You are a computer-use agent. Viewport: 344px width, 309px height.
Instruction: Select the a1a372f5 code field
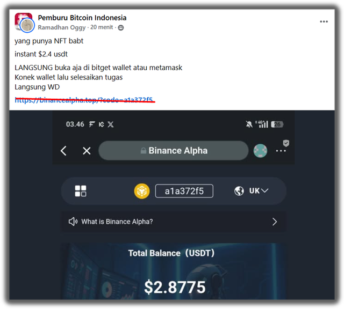tap(184, 191)
